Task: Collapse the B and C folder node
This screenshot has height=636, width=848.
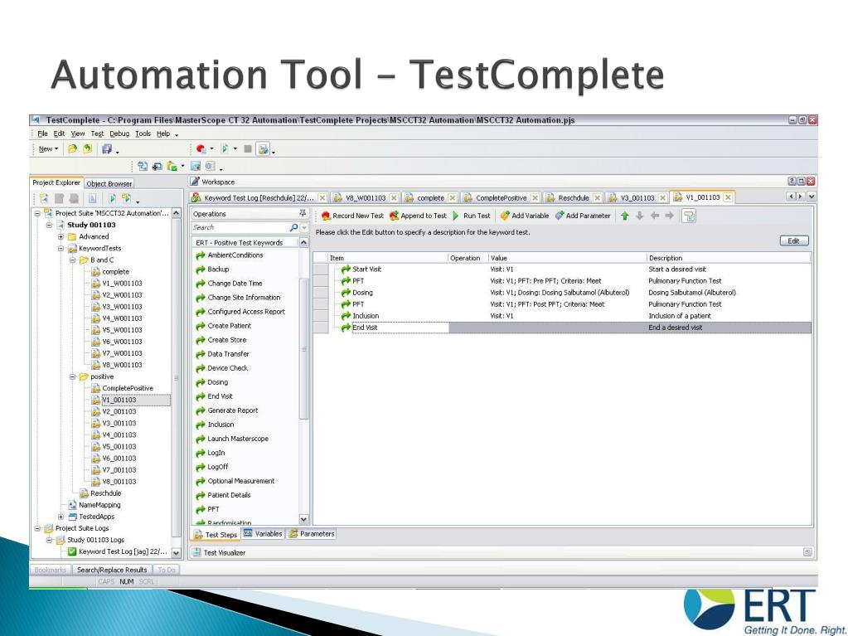Action: pos(72,260)
